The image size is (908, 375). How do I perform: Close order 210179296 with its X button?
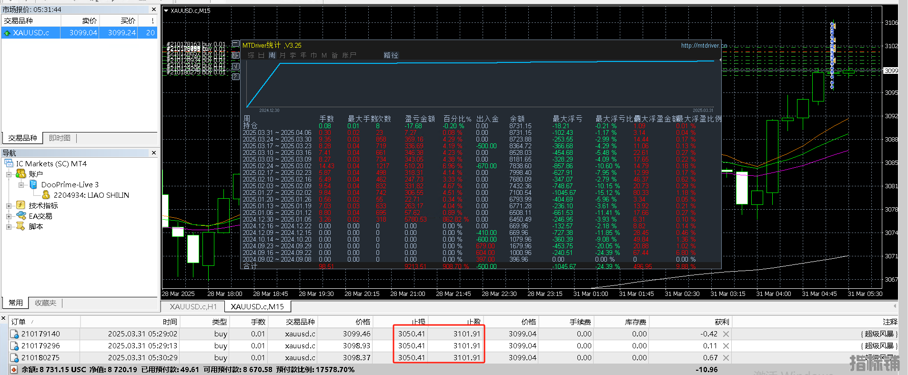coord(726,346)
